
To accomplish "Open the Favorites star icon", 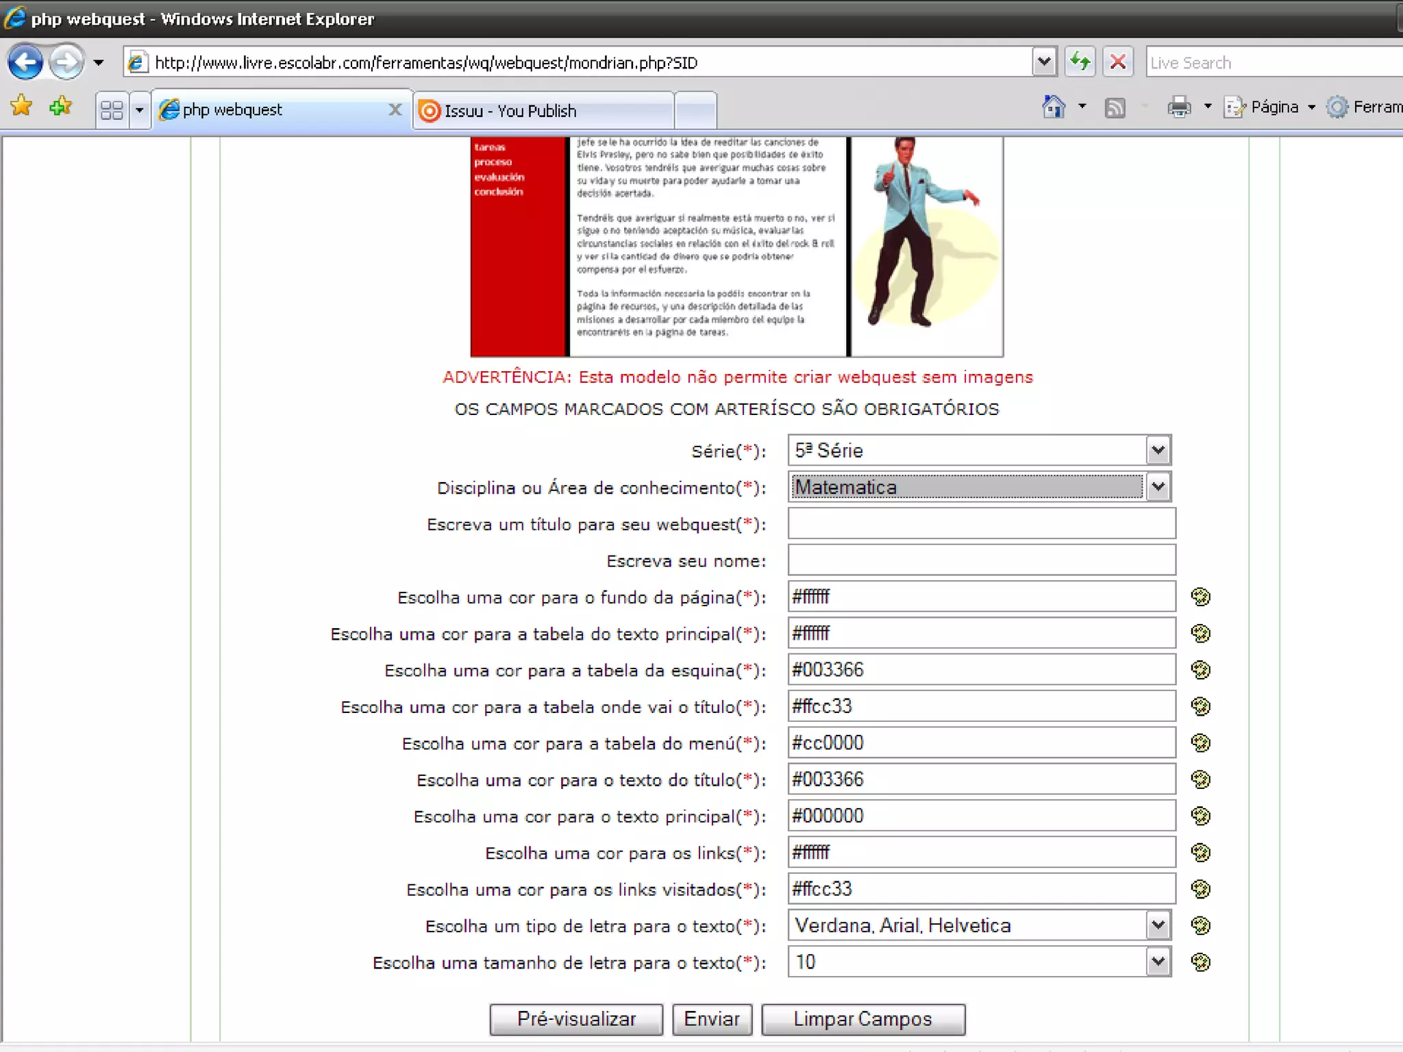I will point(21,106).
